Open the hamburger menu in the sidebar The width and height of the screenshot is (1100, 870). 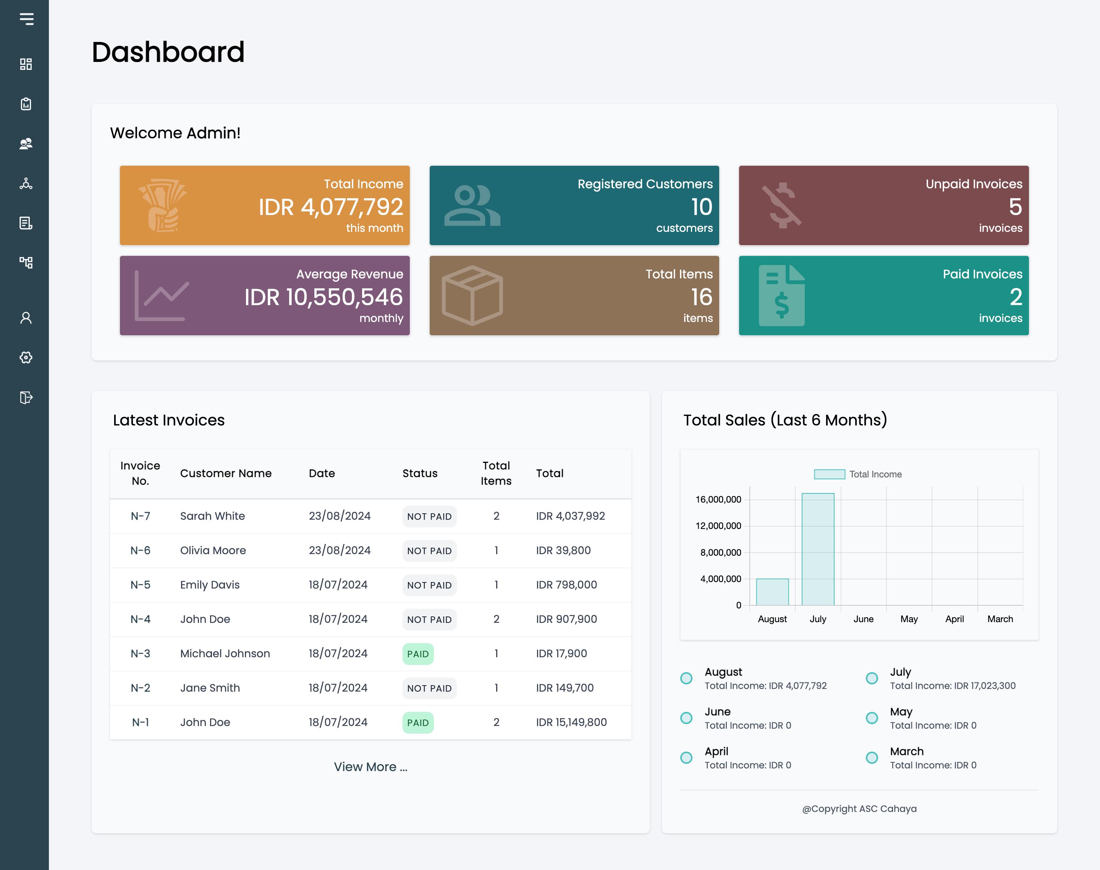[x=26, y=19]
